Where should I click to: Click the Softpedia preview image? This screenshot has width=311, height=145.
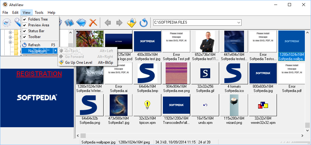tap(37, 98)
